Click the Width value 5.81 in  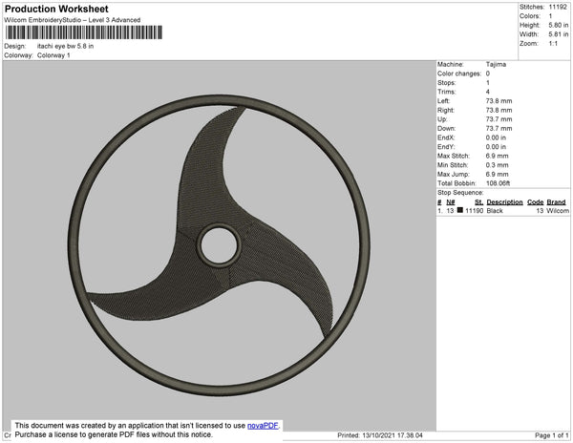point(559,34)
